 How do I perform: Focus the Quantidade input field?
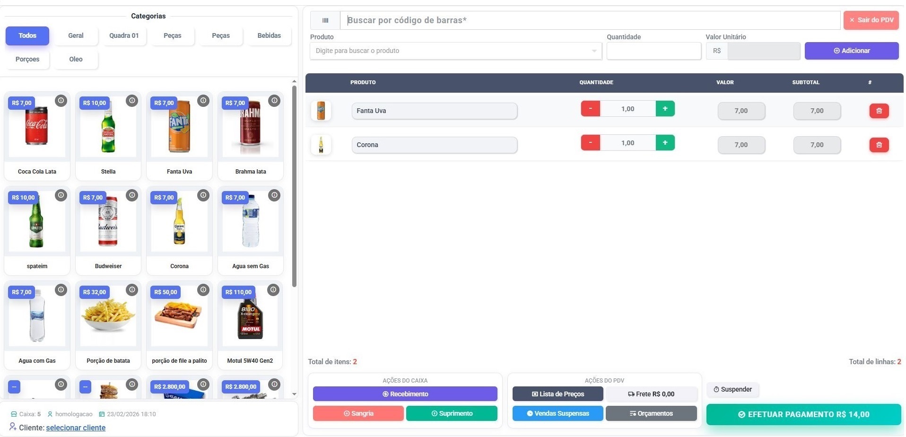pos(653,51)
